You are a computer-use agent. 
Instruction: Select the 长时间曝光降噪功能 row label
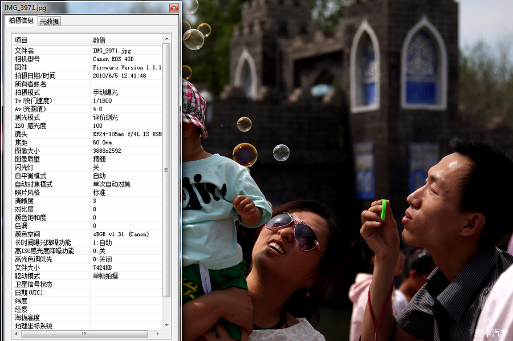(x=43, y=242)
